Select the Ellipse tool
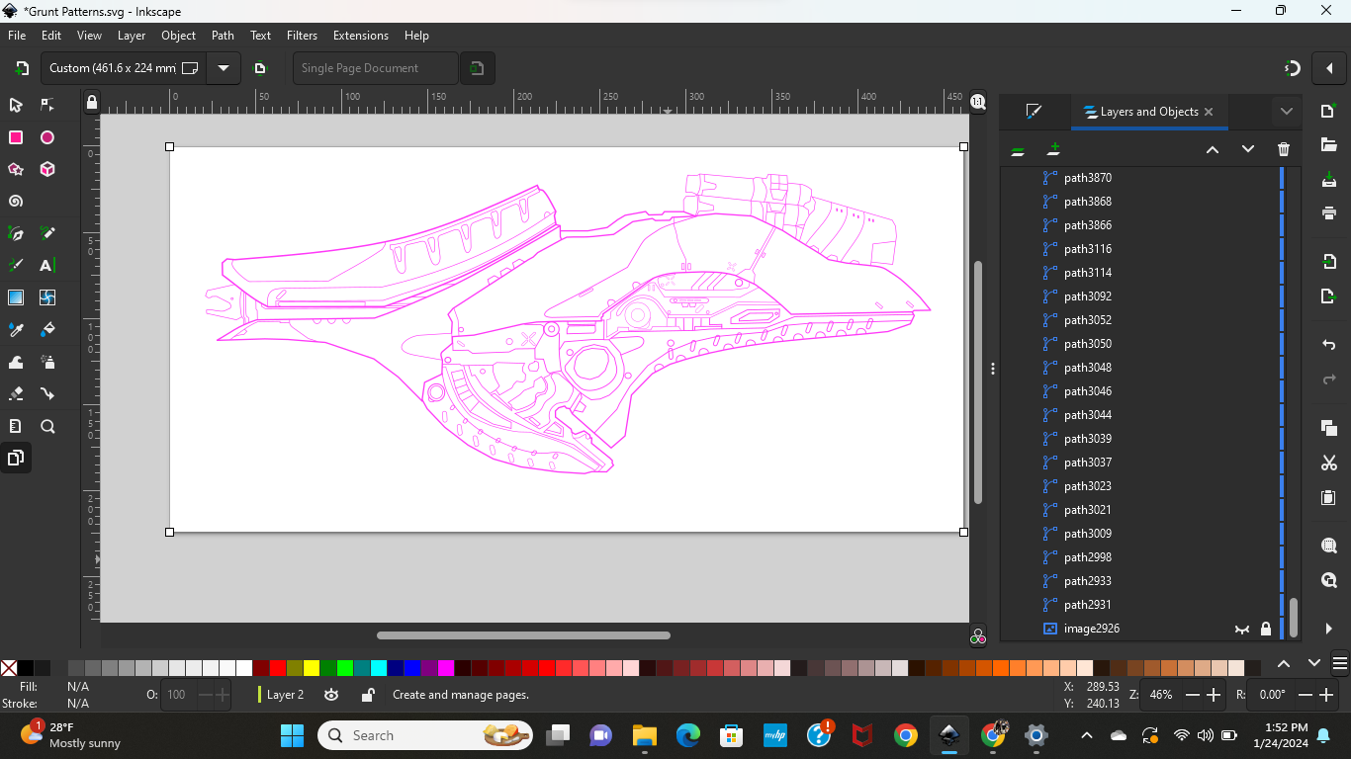Viewport: 1351px width, 759px height. coord(47,137)
